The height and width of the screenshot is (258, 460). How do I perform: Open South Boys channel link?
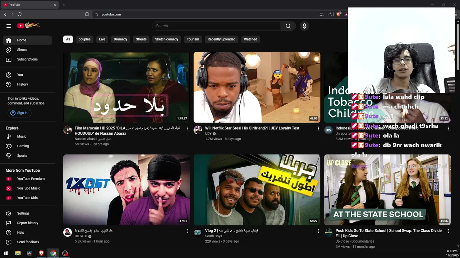point(213,236)
